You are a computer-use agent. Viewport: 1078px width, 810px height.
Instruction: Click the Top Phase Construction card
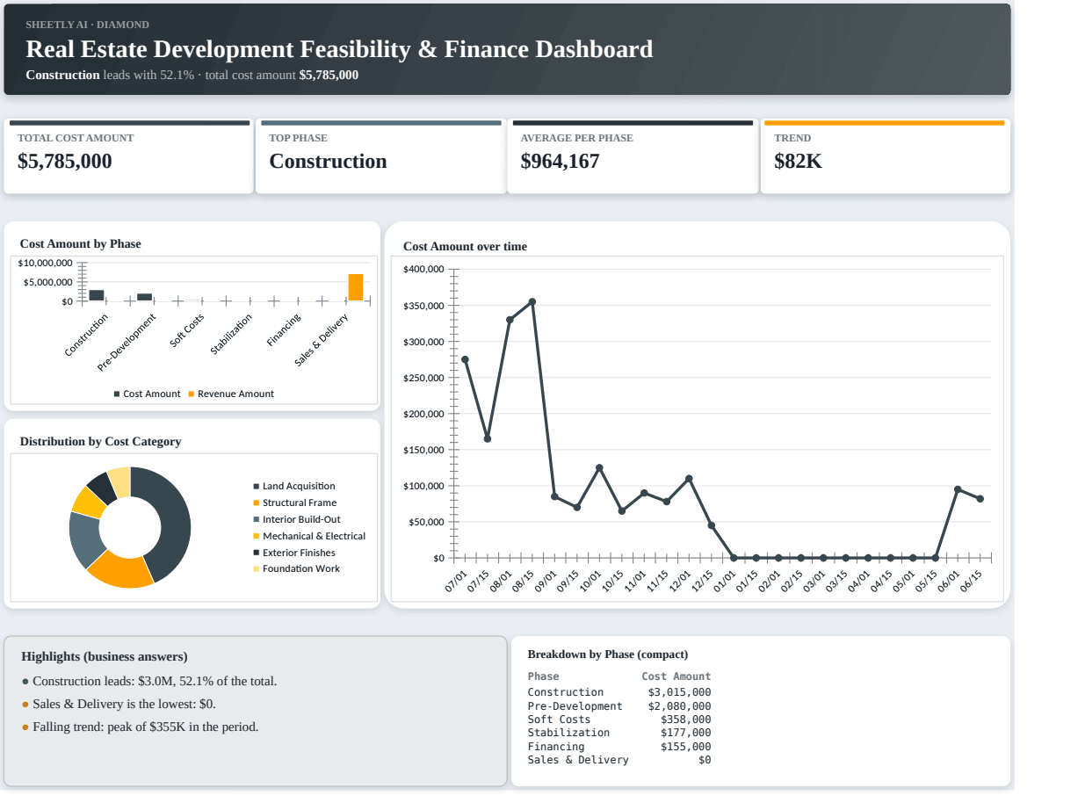[381, 156]
